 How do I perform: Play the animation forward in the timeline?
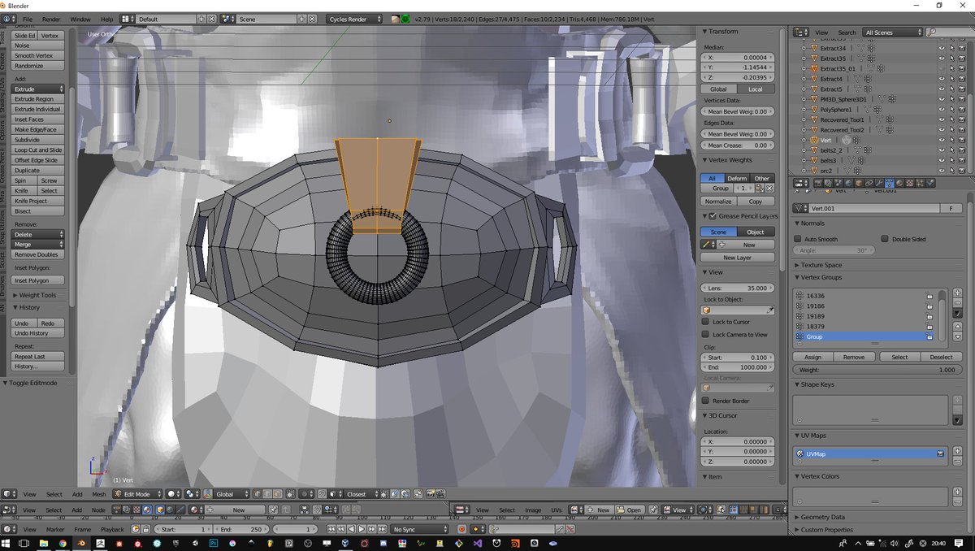[362, 529]
